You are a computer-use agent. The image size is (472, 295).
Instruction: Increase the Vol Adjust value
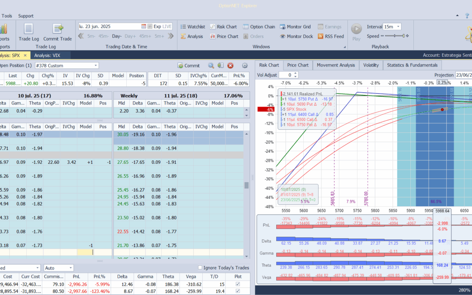coord(295,73)
